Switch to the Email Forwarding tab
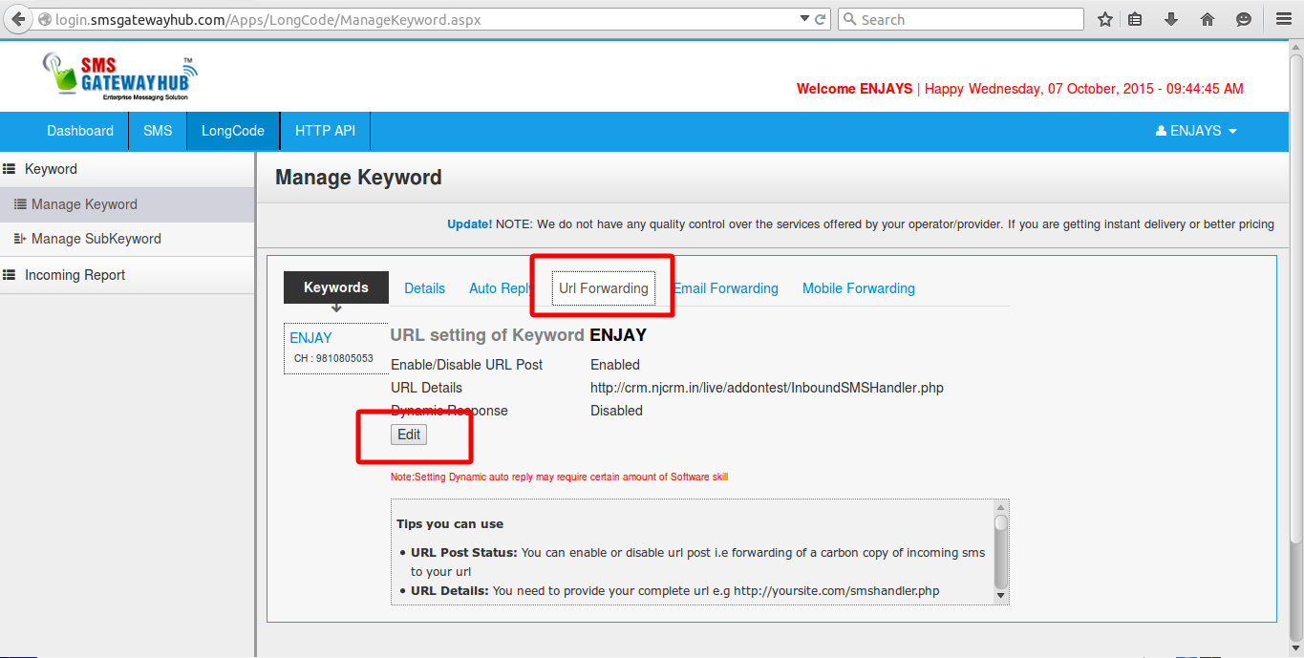Image resolution: width=1304 pixels, height=658 pixels. pos(726,288)
